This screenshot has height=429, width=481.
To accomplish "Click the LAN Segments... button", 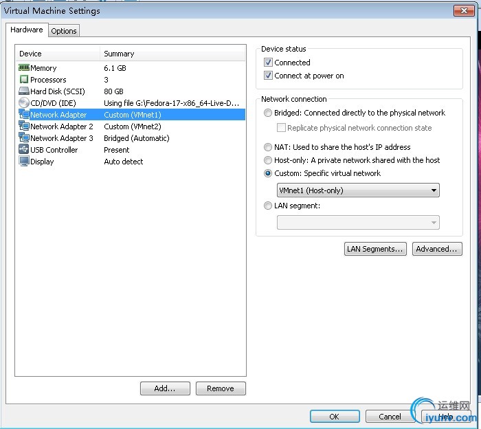I will pyautogui.click(x=375, y=249).
